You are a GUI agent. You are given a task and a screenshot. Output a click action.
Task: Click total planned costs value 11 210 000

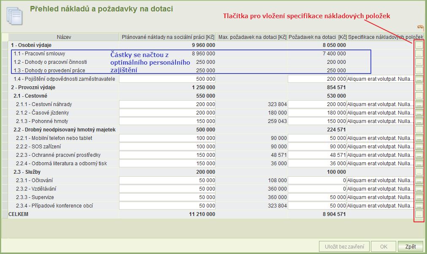pyautogui.click(x=202, y=214)
